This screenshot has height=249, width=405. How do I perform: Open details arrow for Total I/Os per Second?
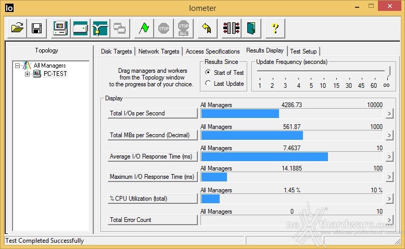[x=389, y=113]
